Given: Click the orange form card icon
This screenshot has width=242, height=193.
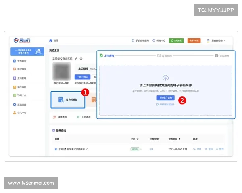Looking at the screenshot, I should pyautogui.click(x=94, y=100).
